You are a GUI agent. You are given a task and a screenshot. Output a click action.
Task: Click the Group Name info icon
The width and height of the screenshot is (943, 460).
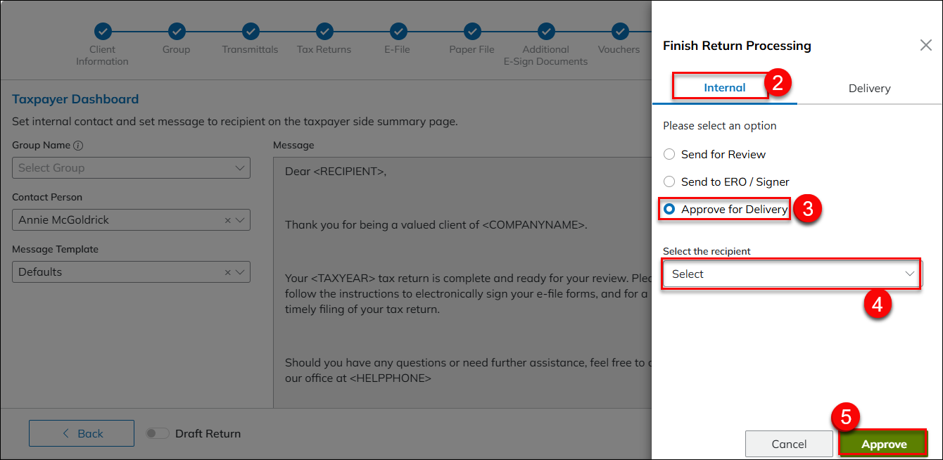[x=78, y=146]
